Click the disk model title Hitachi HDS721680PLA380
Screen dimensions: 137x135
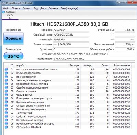(x=69, y=24)
